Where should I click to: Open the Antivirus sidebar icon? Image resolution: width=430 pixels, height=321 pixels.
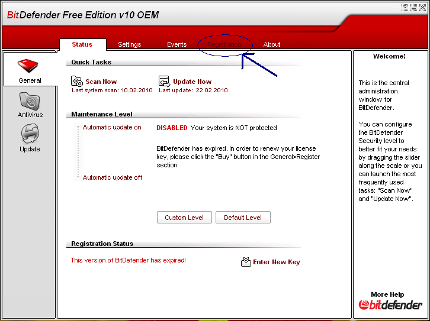tap(30, 101)
